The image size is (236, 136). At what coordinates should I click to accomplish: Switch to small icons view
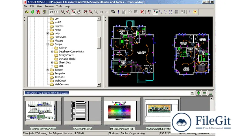[x=161, y=12]
